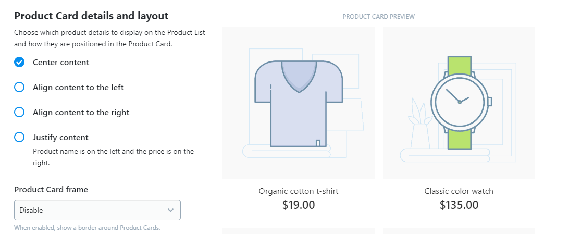Choose Align content to the left
The height and width of the screenshot is (234, 569).
tap(19, 88)
